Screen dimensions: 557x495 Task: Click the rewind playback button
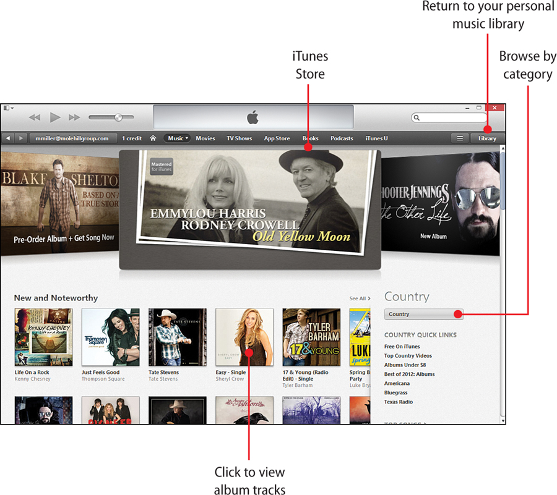pyautogui.click(x=35, y=117)
